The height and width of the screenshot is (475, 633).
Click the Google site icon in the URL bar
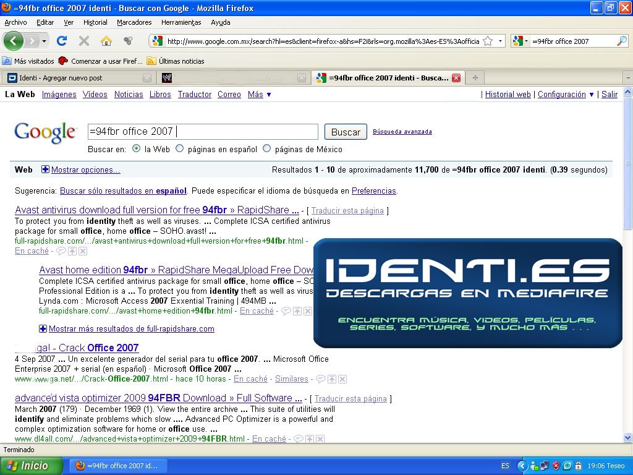pyautogui.click(x=158, y=41)
